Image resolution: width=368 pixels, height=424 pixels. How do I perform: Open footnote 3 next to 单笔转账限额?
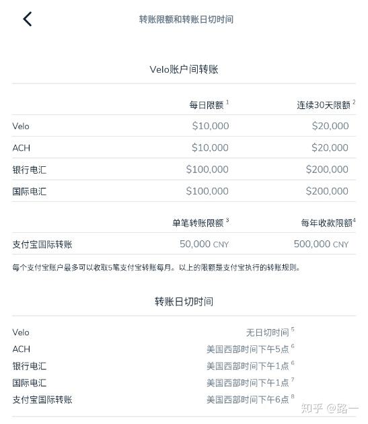[227, 220]
